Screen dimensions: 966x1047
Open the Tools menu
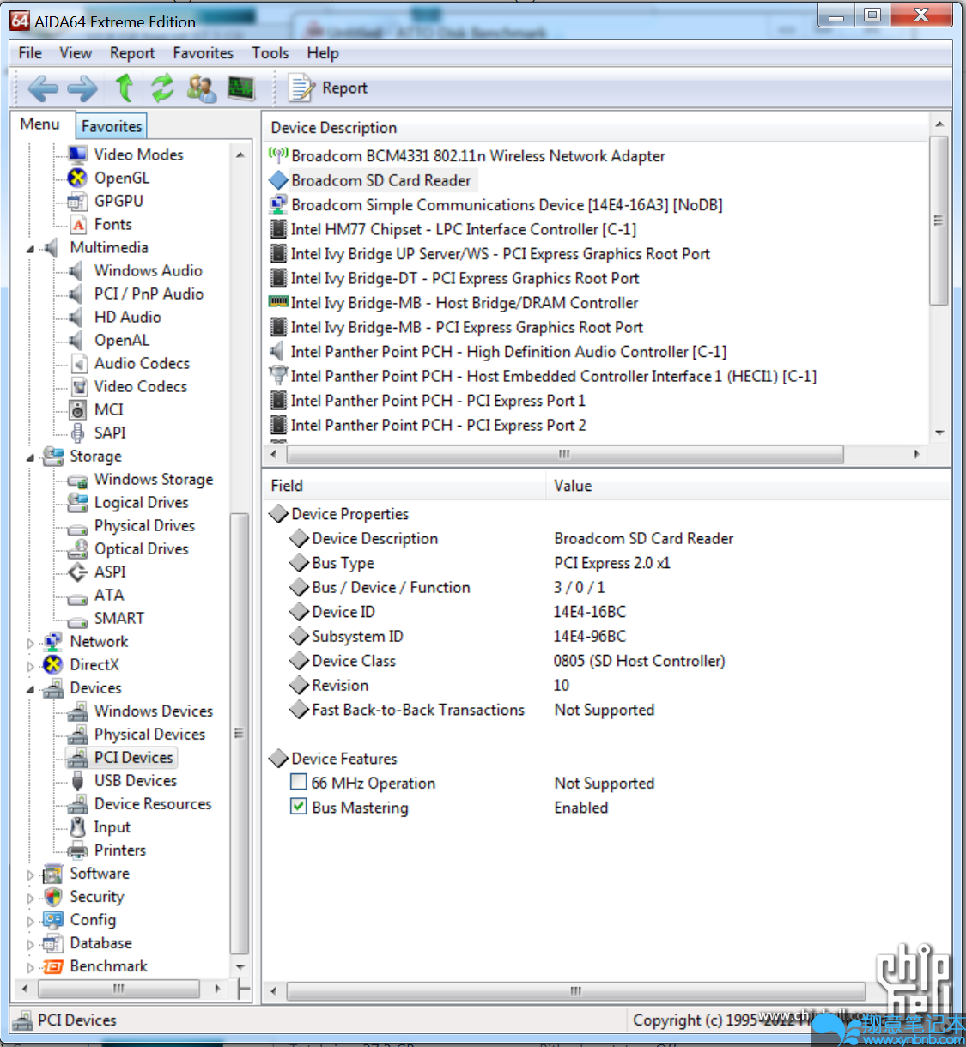pyautogui.click(x=270, y=53)
